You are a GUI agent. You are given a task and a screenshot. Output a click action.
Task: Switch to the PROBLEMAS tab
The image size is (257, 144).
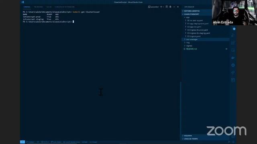(39, 7)
